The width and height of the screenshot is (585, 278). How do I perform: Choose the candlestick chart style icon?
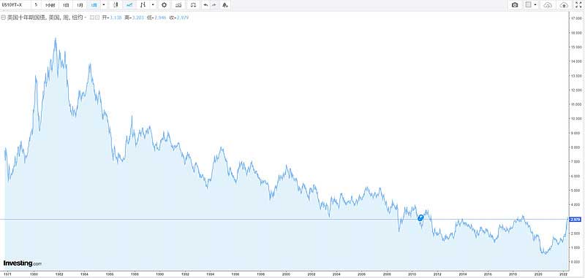[116, 5]
